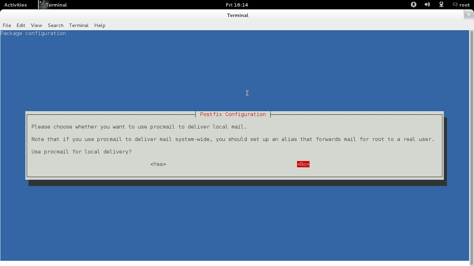Open the root user menu

(x=461, y=5)
